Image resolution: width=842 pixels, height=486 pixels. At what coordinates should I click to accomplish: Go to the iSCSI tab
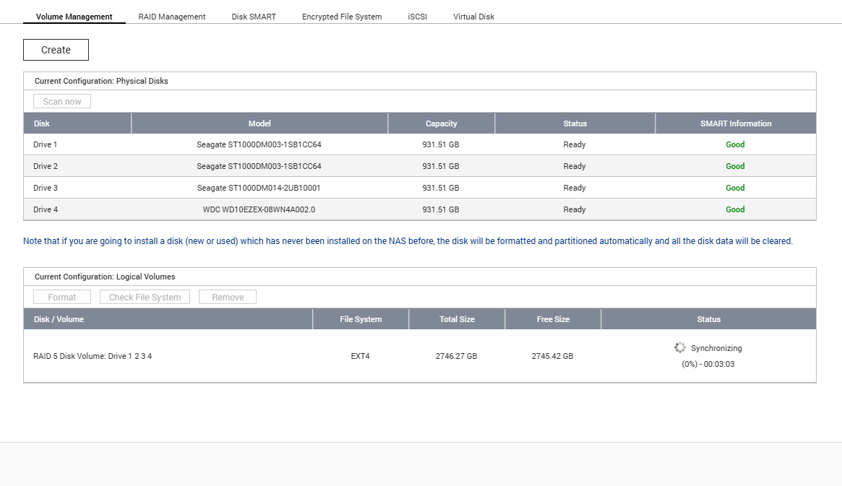(417, 17)
